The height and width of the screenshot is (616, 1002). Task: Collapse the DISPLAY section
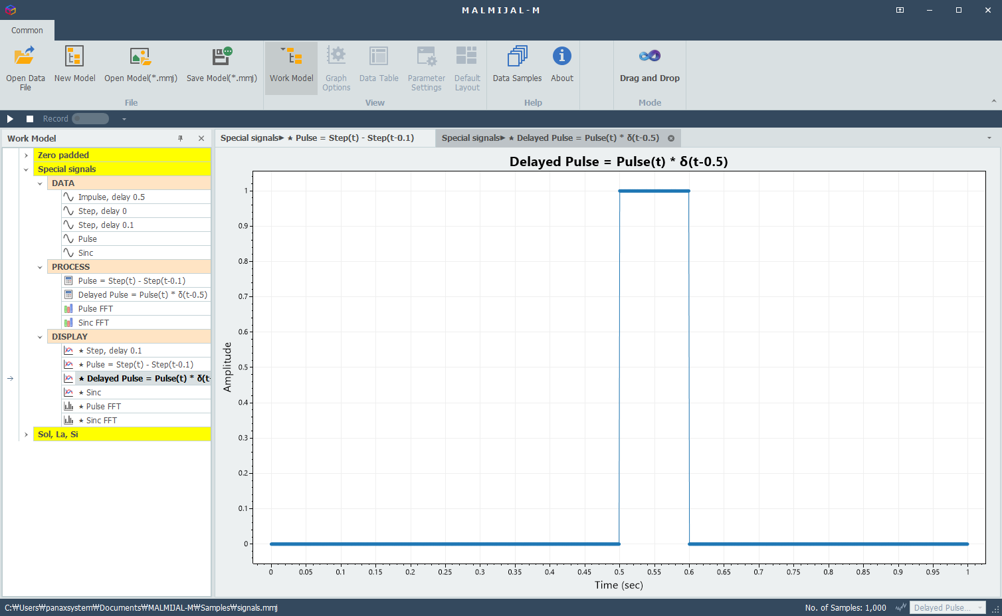(x=40, y=337)
